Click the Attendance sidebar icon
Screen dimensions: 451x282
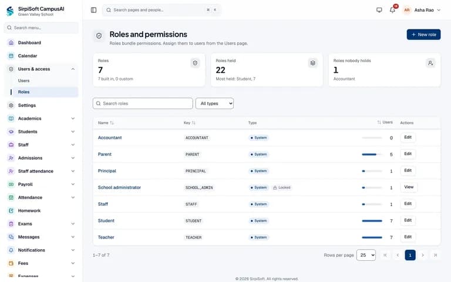(11, 197)
